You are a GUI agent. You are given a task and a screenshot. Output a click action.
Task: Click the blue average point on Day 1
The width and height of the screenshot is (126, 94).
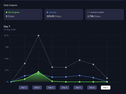point(25,76)
